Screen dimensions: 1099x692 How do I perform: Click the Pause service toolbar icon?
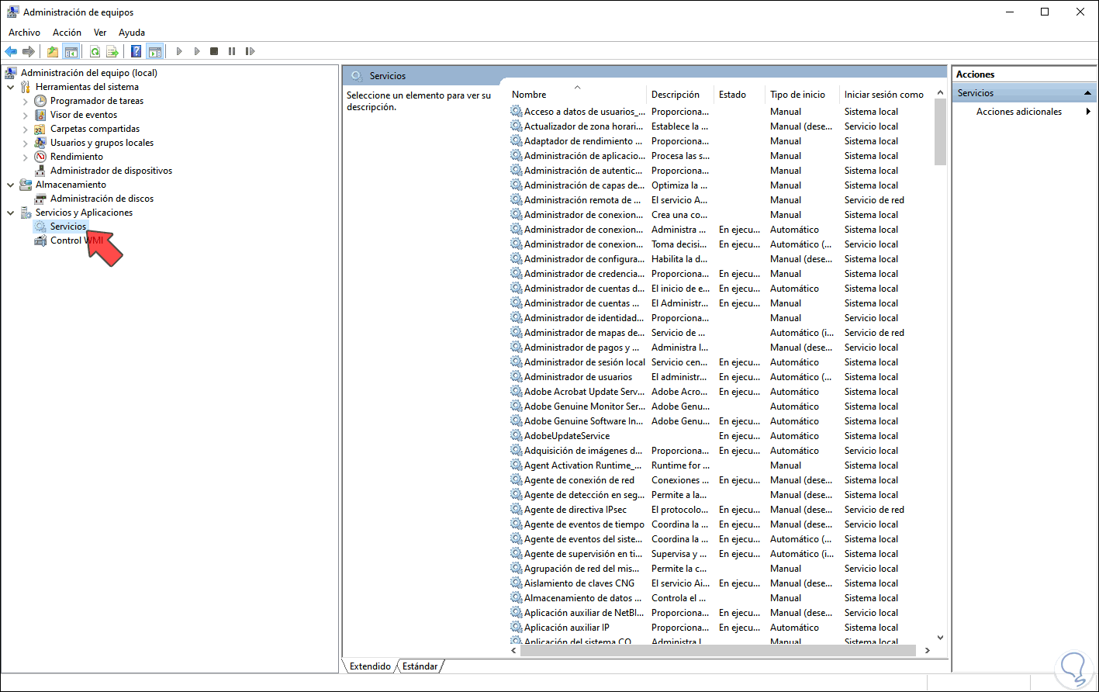(x=232, y=50)
